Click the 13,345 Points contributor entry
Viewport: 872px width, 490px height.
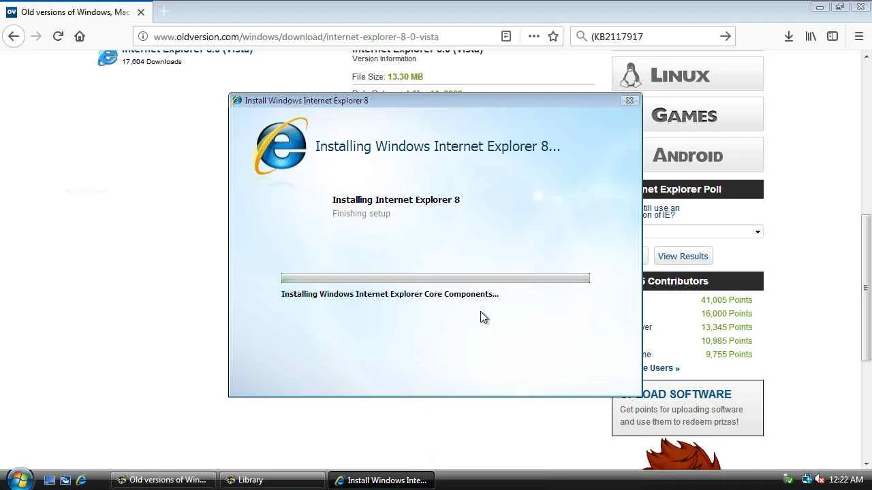(726, 327)
